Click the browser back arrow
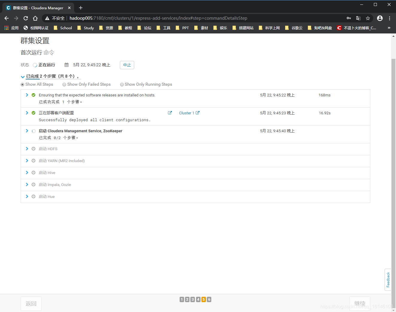Image resolution: width=396 pixels, height=312 pixels. coord(7,18)
